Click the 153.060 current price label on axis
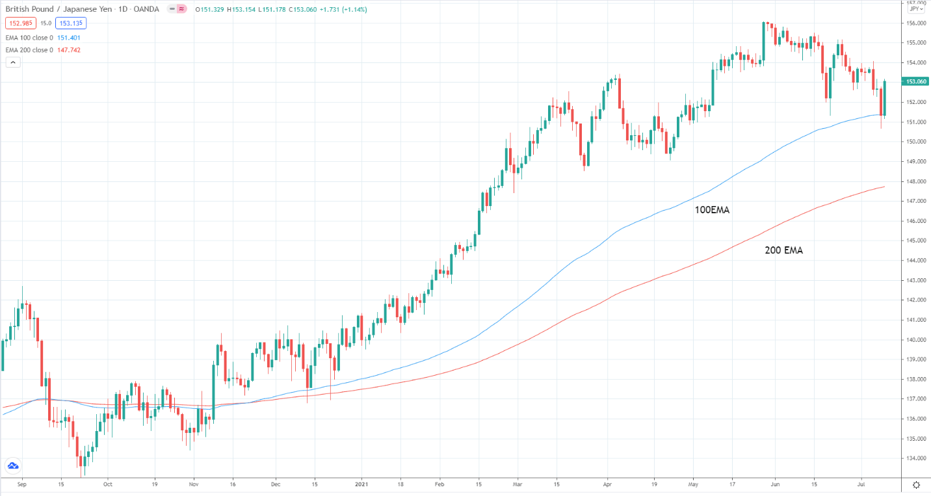Viewport: 931px width, 496px height. coord(915,81)
